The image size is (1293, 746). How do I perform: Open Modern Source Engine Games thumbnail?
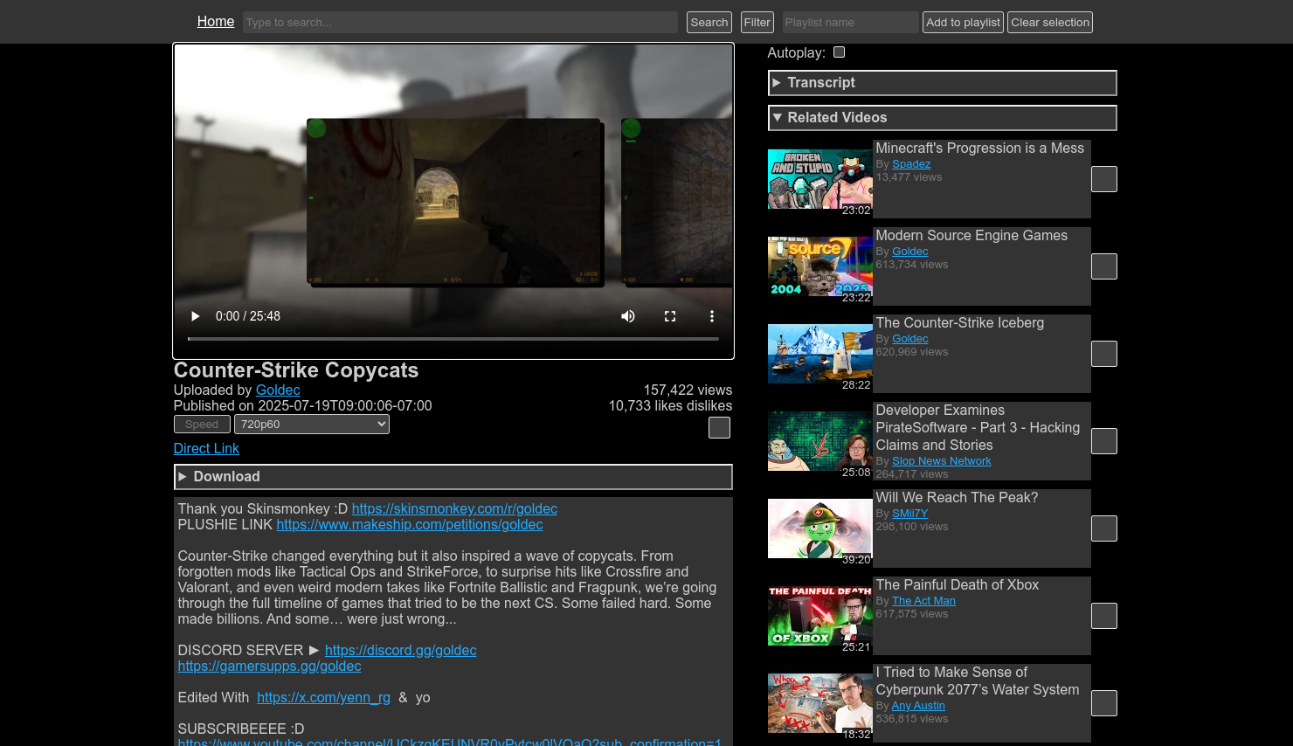coord(820,266)
